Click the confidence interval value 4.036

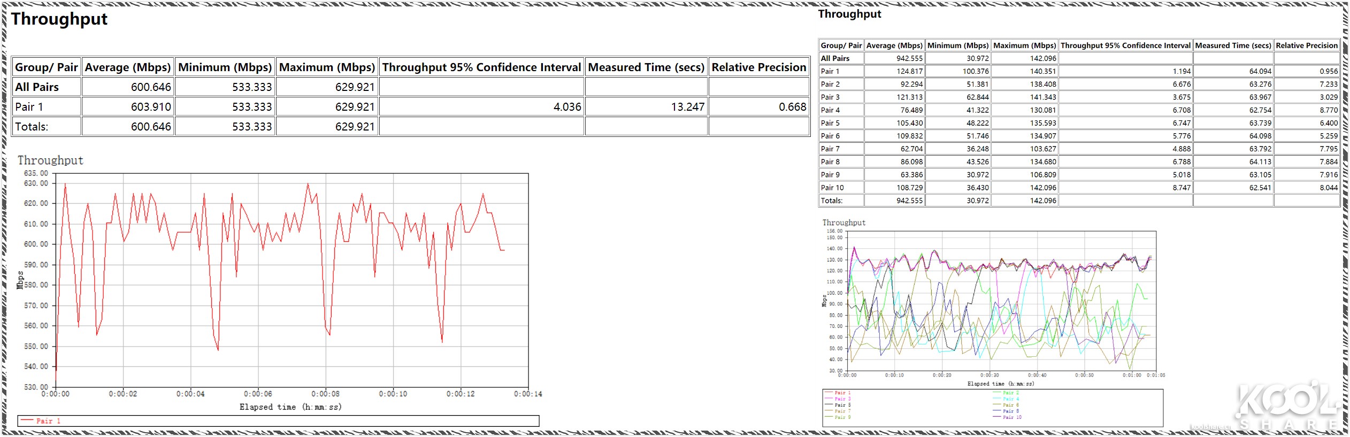tap(567, 107)
